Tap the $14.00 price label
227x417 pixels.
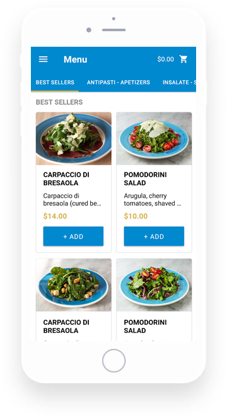55,216
